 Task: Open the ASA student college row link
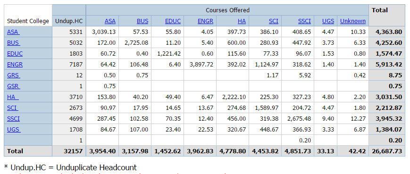click(13, 32)
